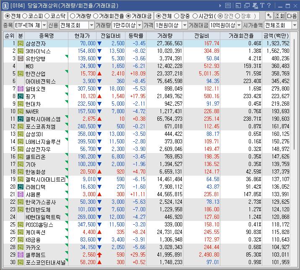The image size is (300, 270).
Task: Click the vertical scrollbar thumb of the table
Action: pyautogui.click(x=294, y=93)
